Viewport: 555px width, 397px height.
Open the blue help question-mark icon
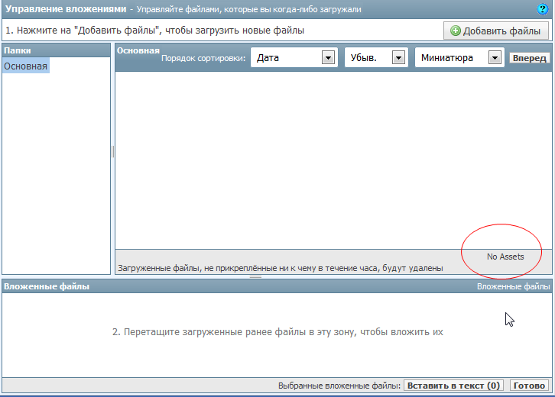tap(542, 9)
